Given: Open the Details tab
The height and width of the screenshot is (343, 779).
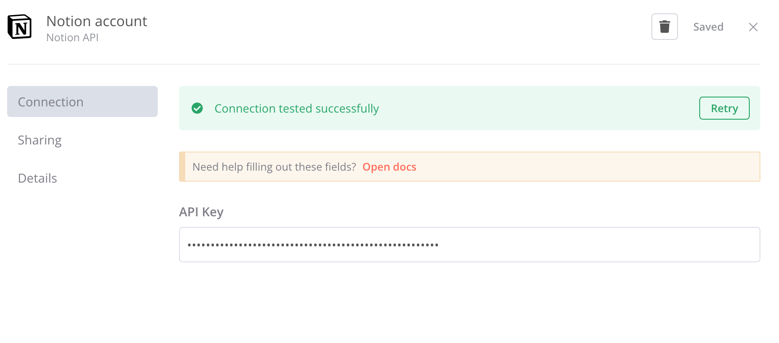Looking at the screenshot, I should coord(37,178).
